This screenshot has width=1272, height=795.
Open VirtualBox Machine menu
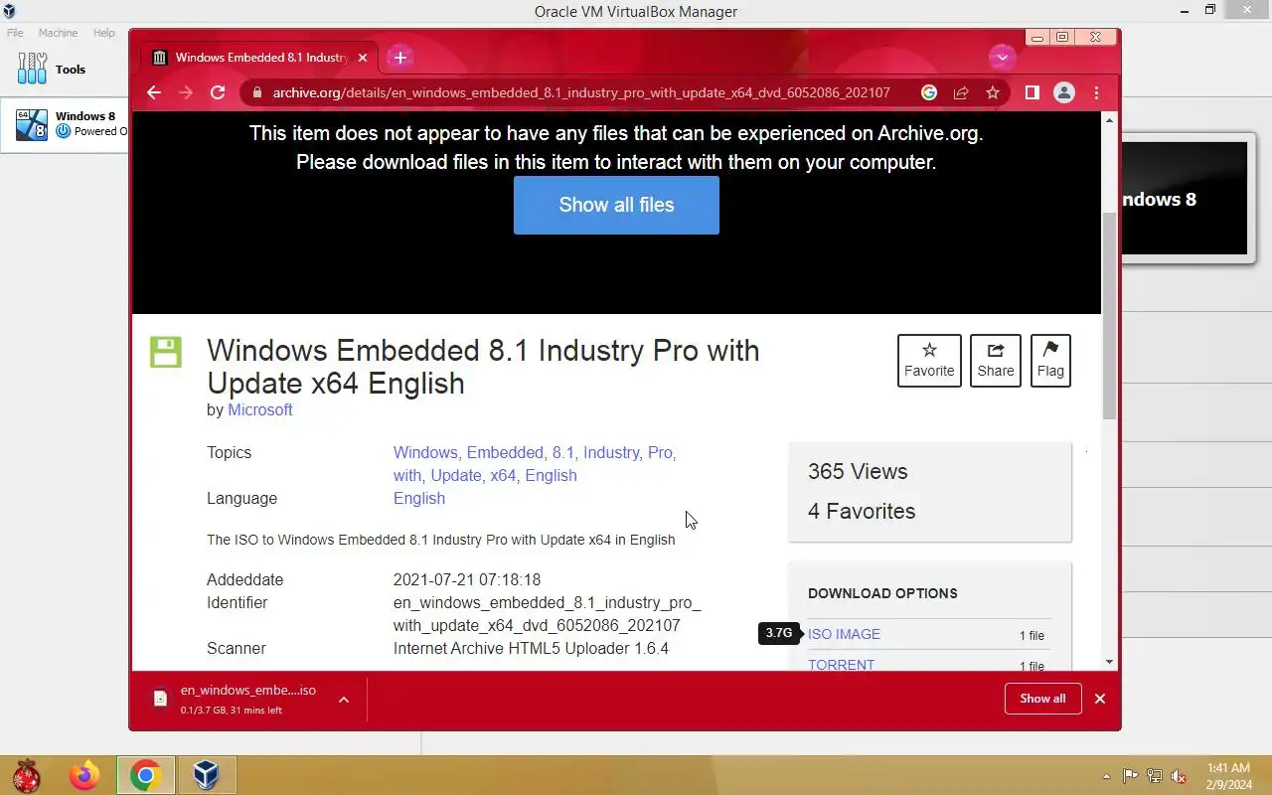pyautogui.click(x=58, y=33)
